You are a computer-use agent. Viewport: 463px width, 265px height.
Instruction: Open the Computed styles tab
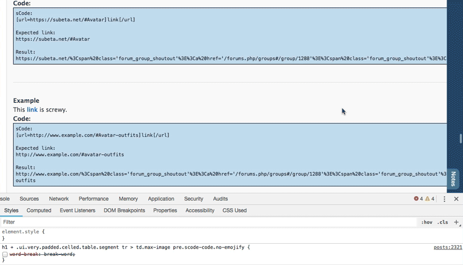(x=39, y=210)
